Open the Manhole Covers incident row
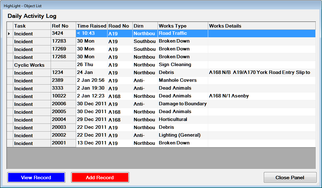The image size is (322, 188). tap(182, 80)
